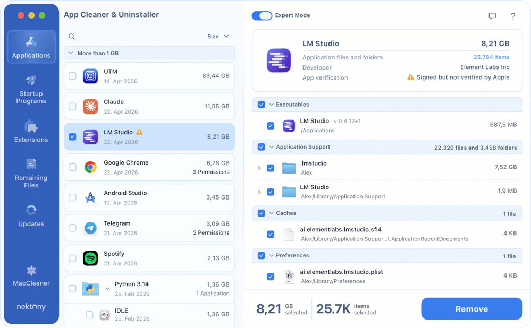Open the search magnifier icon
531x328 pixels.
point(71,37)
